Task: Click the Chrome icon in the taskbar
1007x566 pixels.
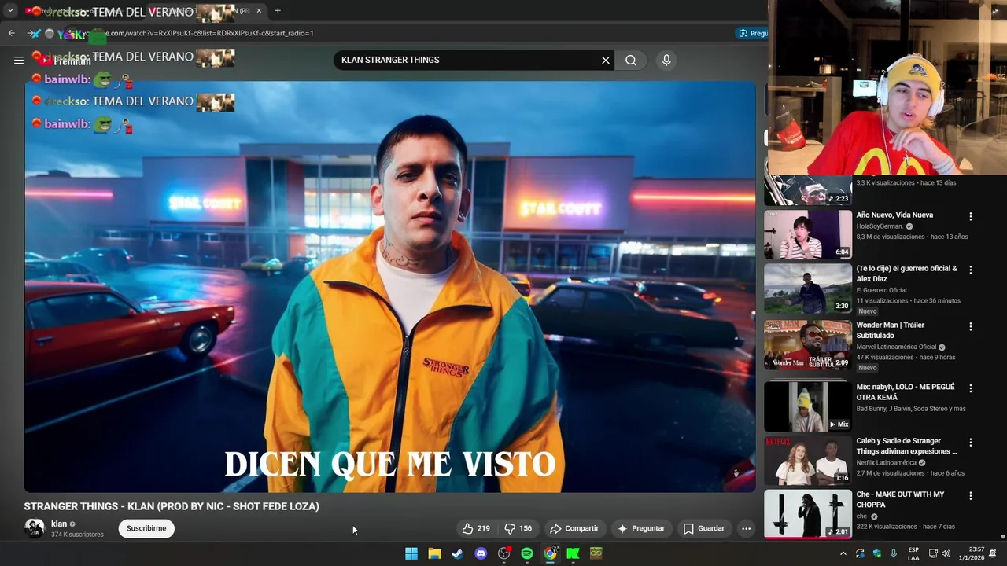Action: tap(550, 553)
